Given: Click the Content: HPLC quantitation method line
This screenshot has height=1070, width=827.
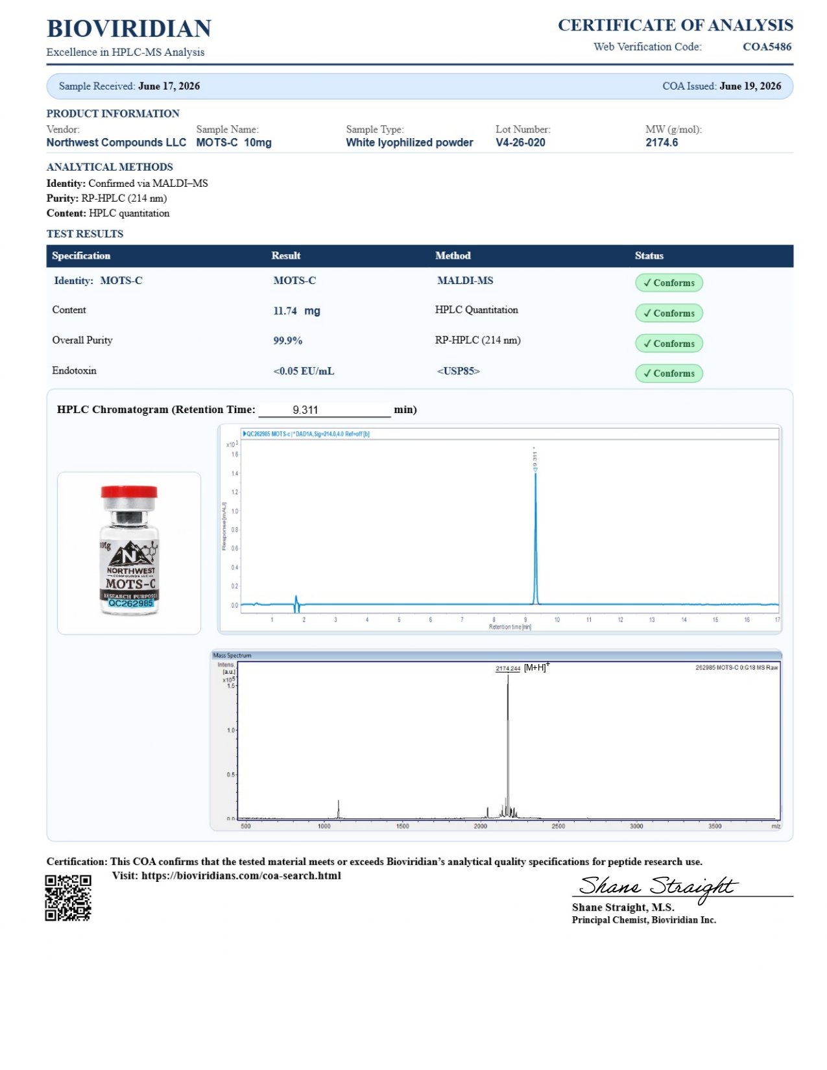Looking at the screenshot, I should tap(108, 213).
